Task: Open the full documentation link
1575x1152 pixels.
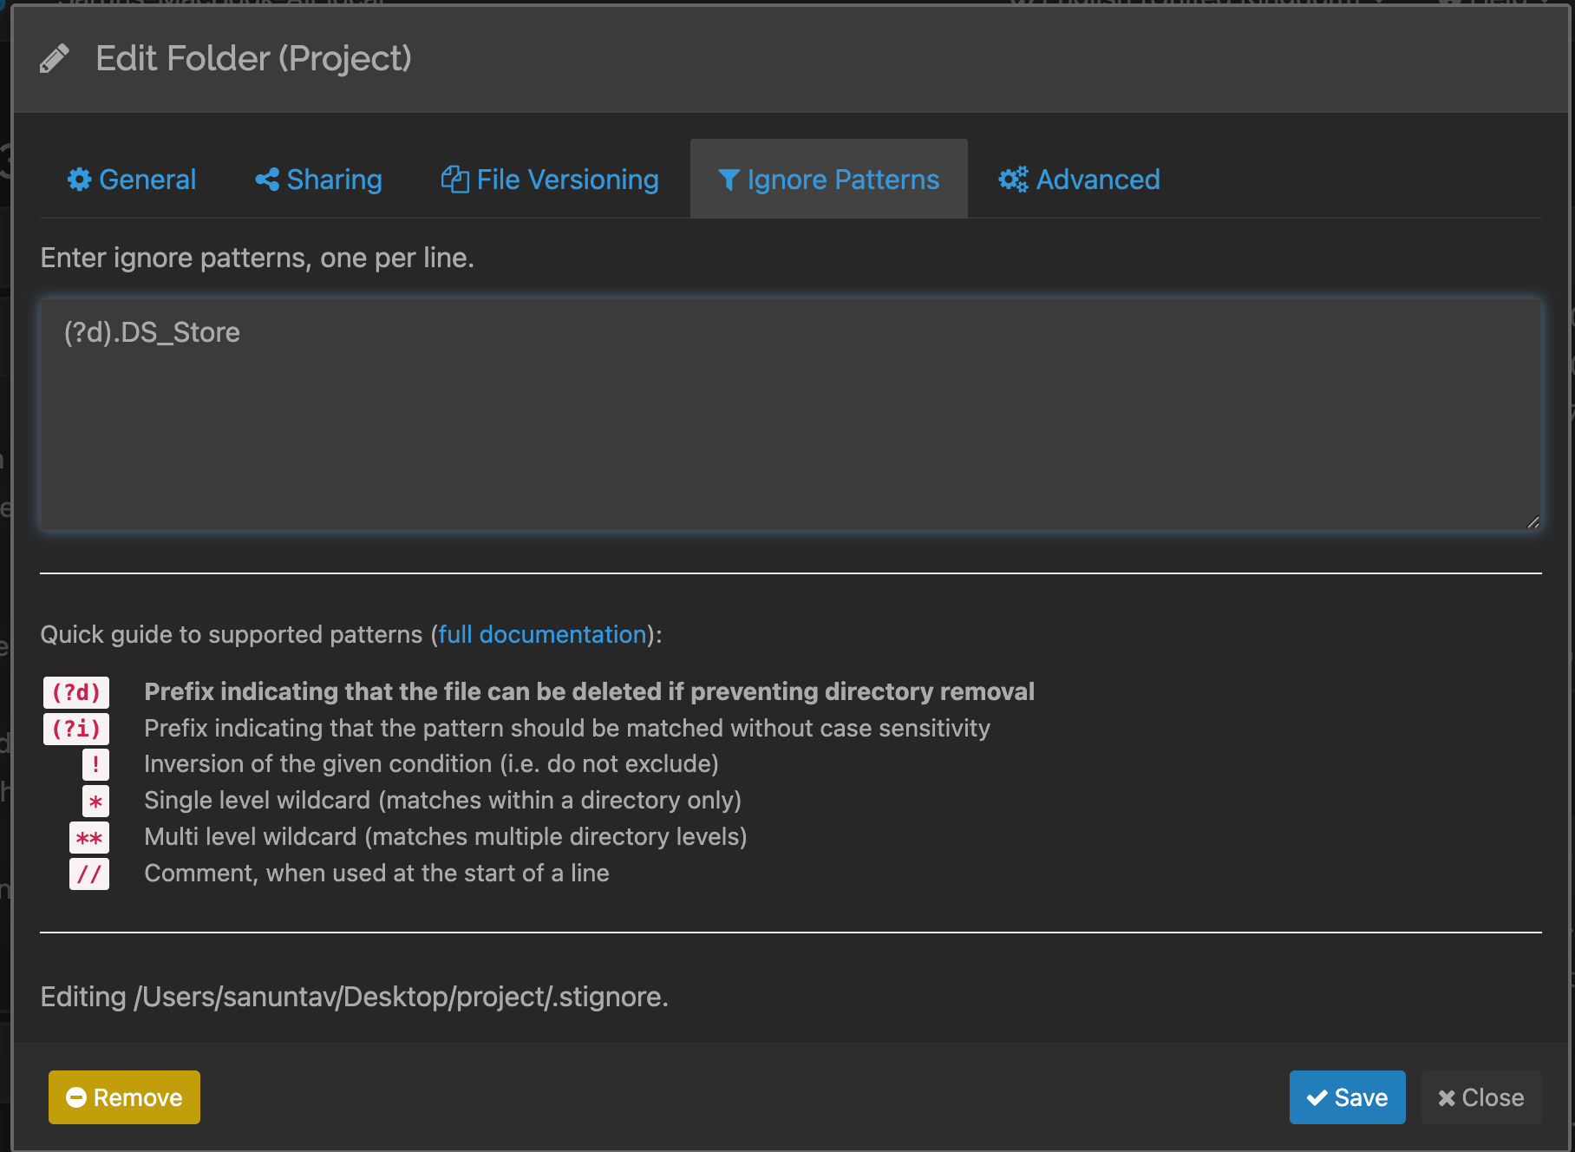Action: [542, 634]
